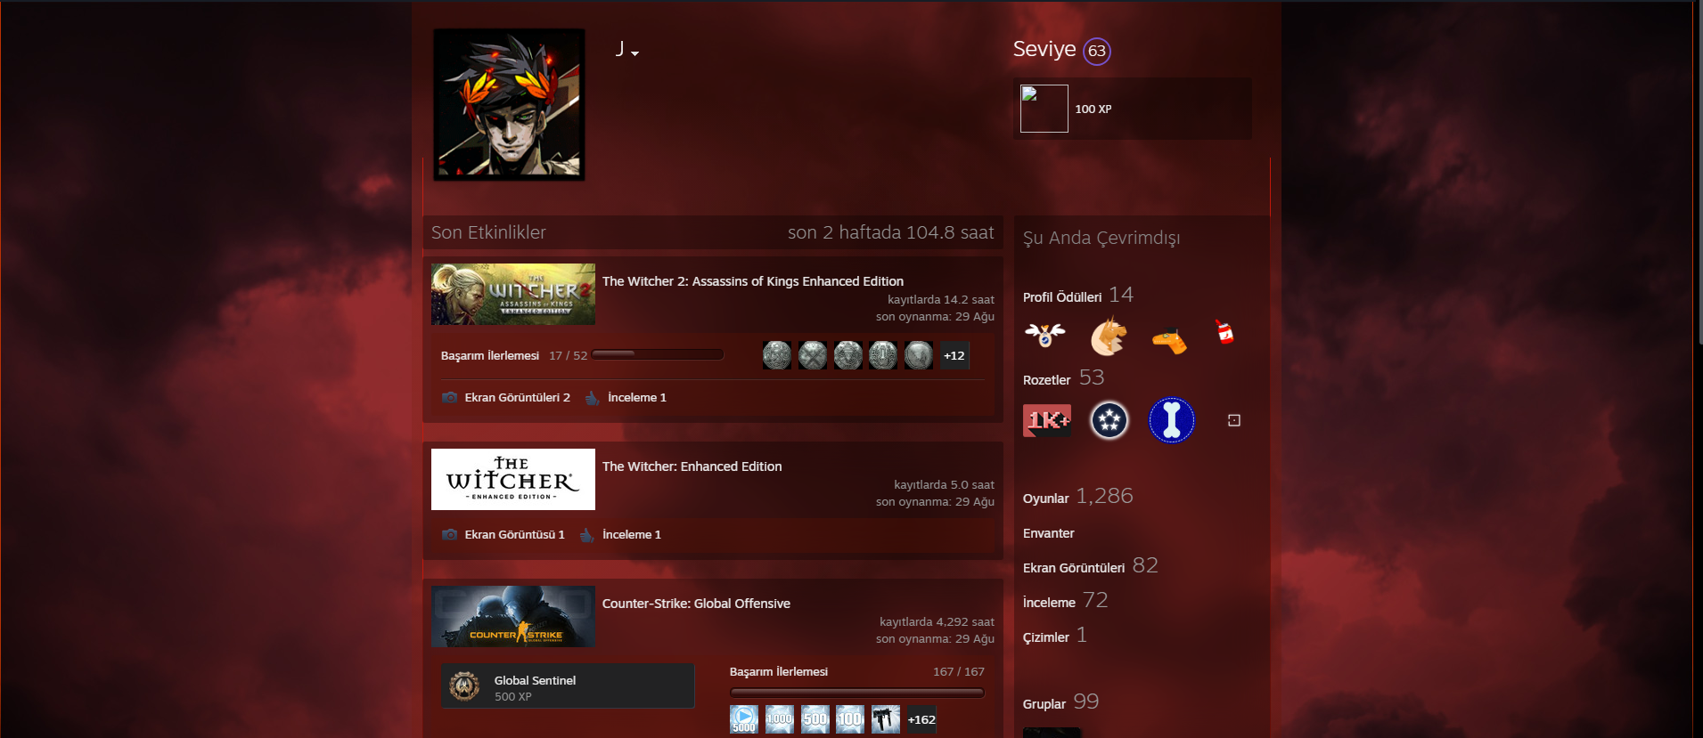The width and height of the screenshot is (1703, 738).
Task: View the last Witcher 2 achievement coin icon
Action: (x=919, y=355)
